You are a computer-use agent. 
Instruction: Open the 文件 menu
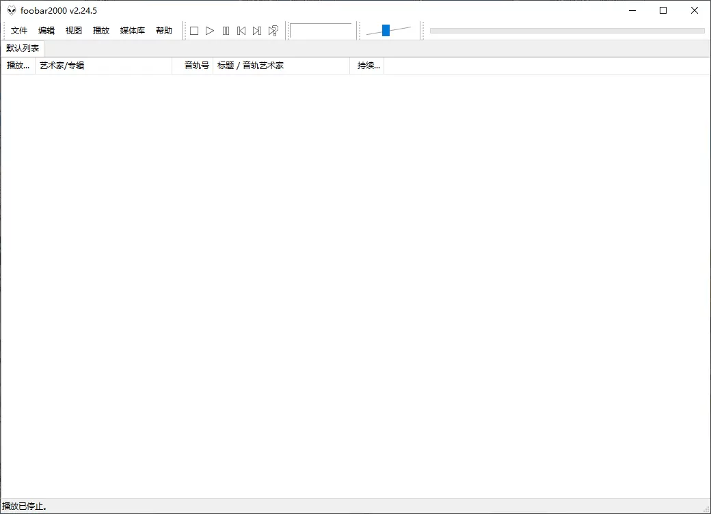19,30
